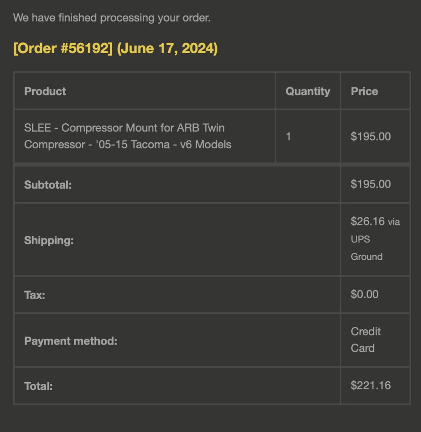Click the Quantity column header
The image size is (421, 432).
[x=308, y=91]
